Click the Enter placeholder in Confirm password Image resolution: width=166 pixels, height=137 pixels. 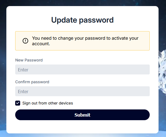point(23,92)
